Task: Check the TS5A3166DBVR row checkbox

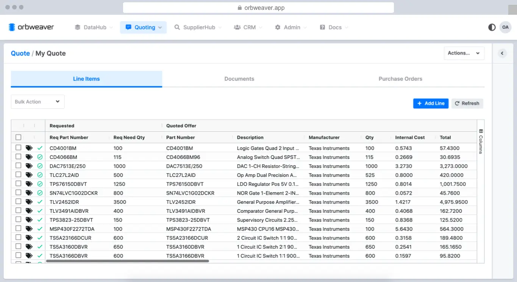Action: tap(18, 256)
